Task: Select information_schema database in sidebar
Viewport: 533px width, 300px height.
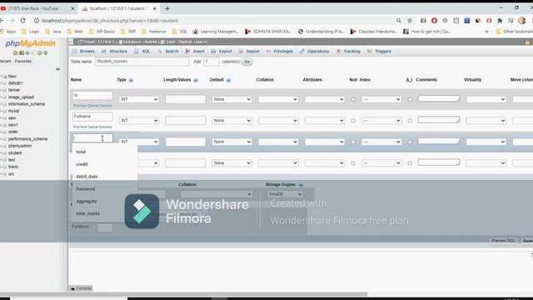Action: (x=27, y=104)
